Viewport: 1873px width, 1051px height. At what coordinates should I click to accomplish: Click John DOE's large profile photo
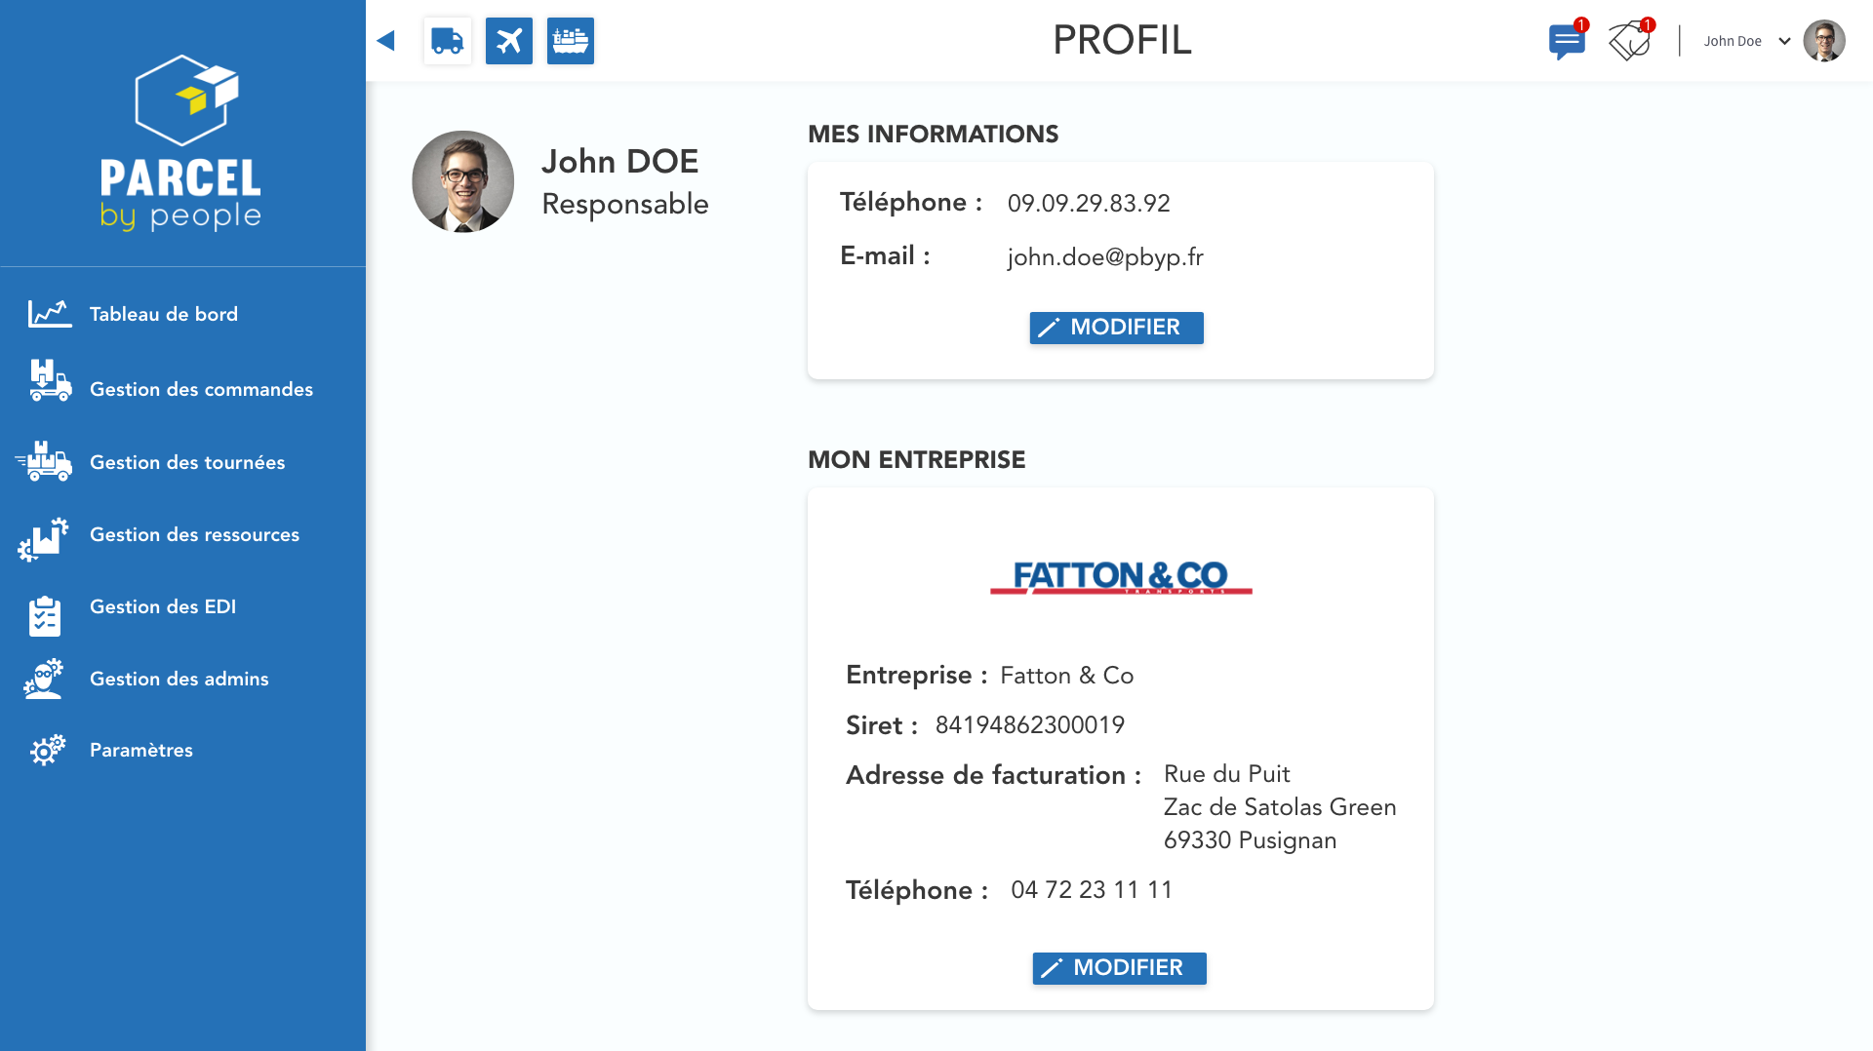pyautogui.click(x=463, y=181)
